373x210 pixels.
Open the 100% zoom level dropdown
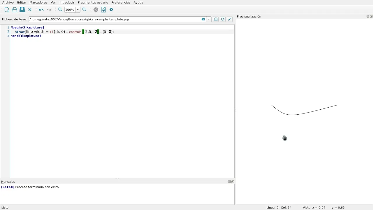pyautogui.click(x=78, y=10)
